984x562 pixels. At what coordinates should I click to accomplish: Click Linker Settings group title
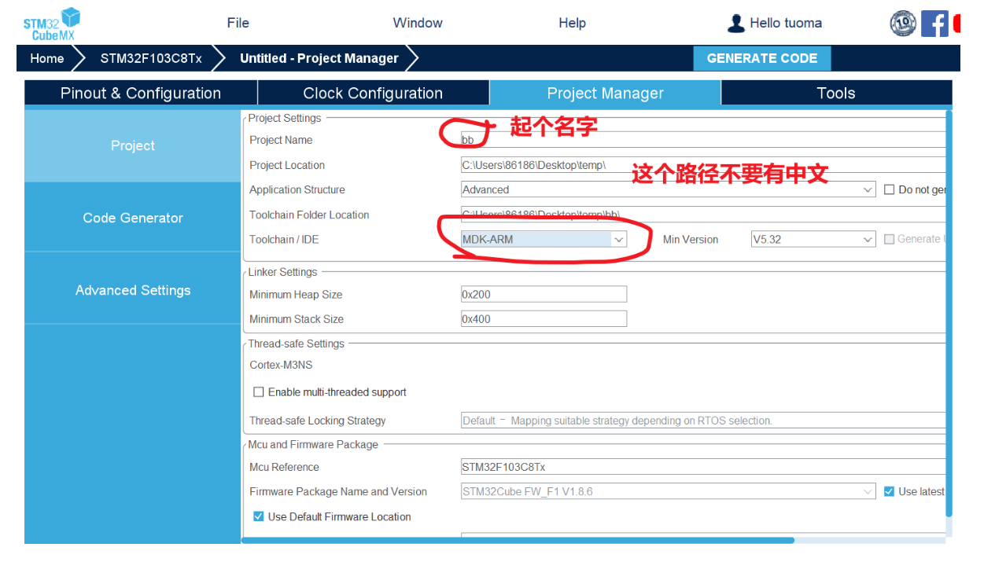[283, 272]
